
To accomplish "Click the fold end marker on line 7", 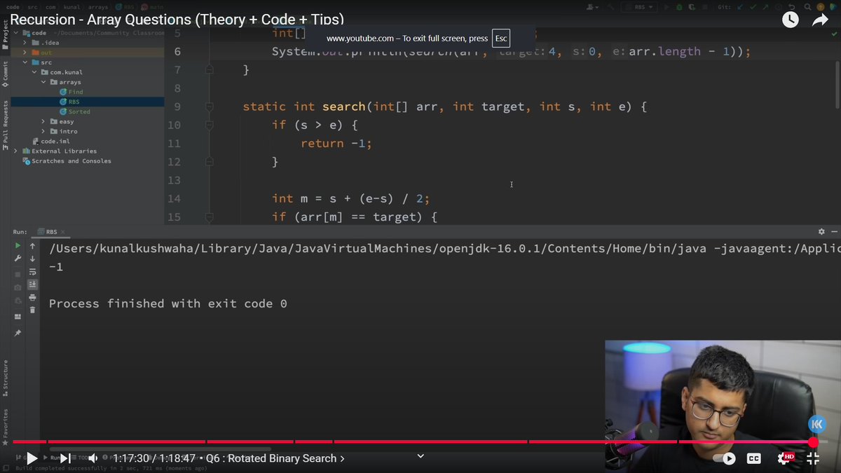I will click(209, 70).
